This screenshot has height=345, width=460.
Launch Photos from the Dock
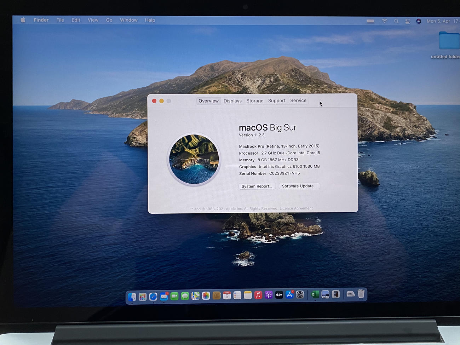pyautogui.click(x=206, y=295)
